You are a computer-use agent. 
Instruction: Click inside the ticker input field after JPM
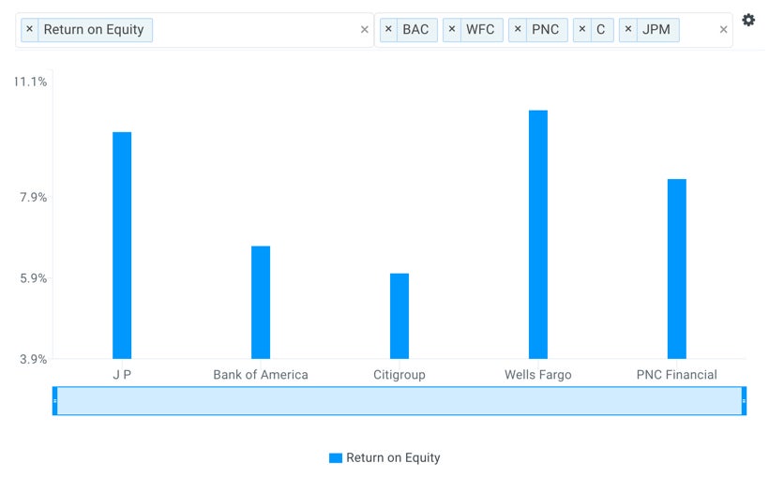pos(699,30)
